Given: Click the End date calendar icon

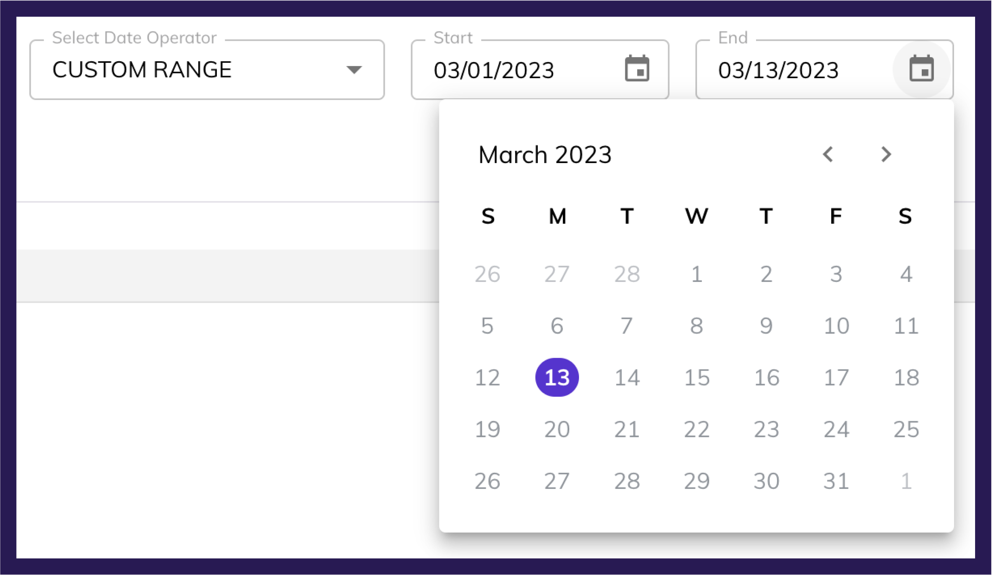Looking at the screenshot, I should 921,69.
